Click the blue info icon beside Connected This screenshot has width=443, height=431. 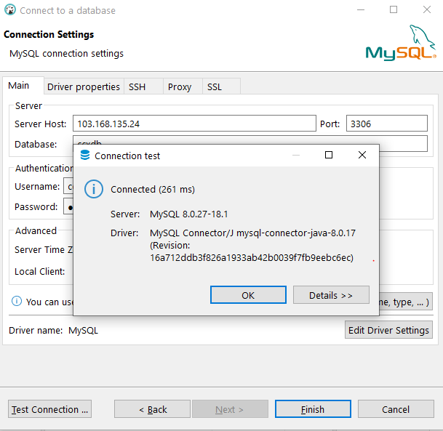pyautogui.click(x=94, y=189)
